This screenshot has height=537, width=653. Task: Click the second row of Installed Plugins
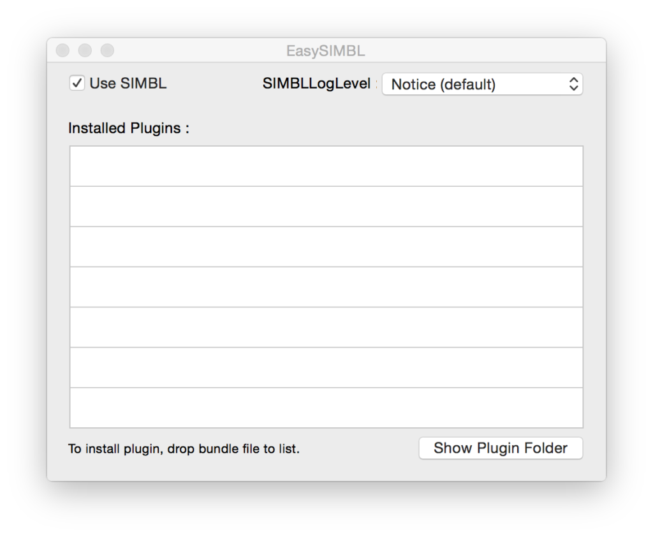point(326,205)
